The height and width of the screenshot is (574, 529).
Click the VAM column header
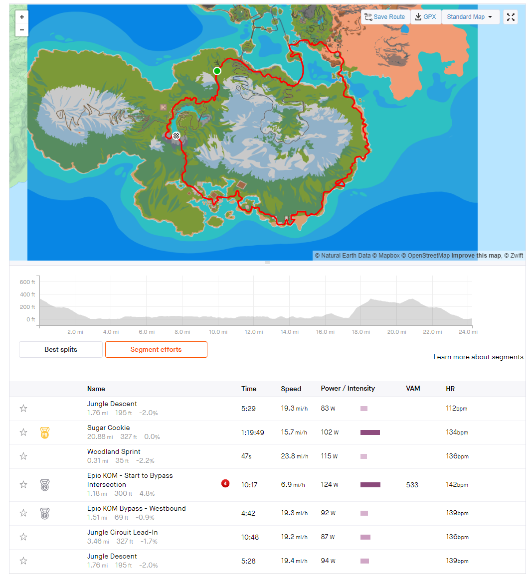pos(413,389)
